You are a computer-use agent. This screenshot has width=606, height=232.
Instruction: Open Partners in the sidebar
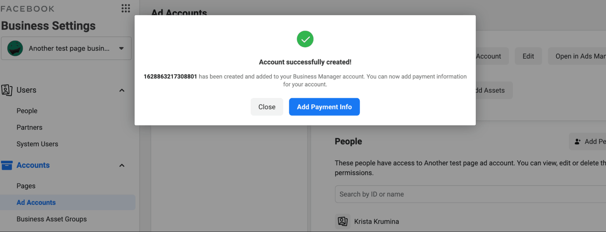coord(29,127)
